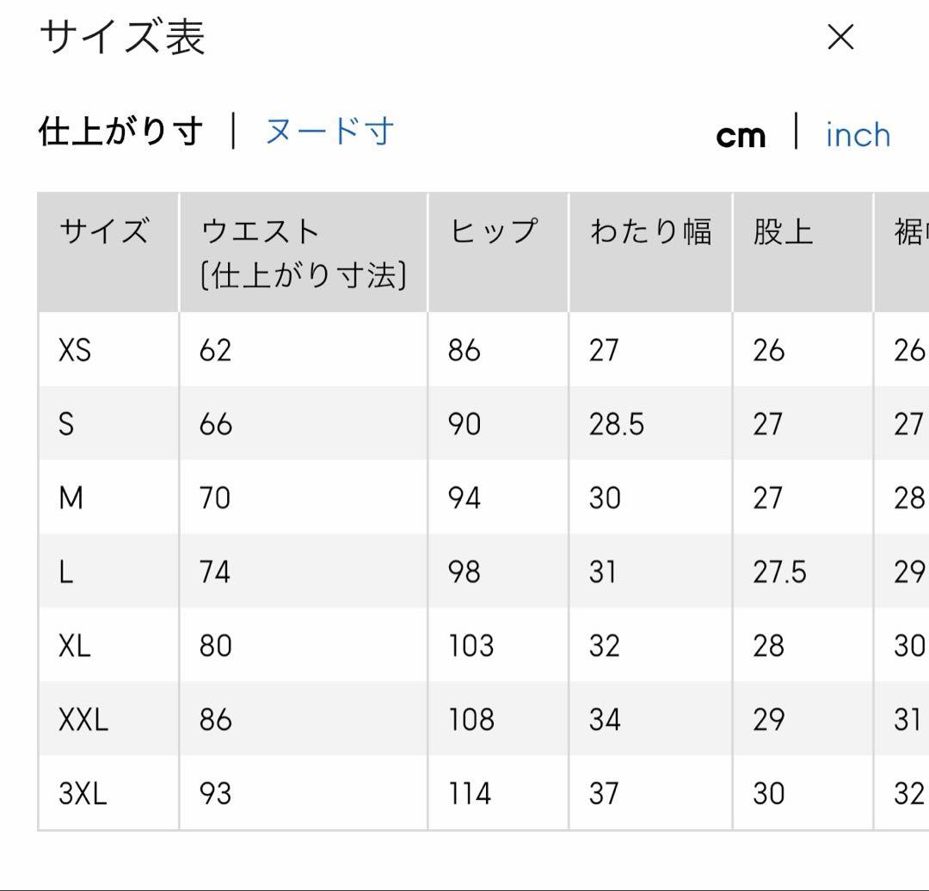Select cm unit option

click(x=741, y=136)
